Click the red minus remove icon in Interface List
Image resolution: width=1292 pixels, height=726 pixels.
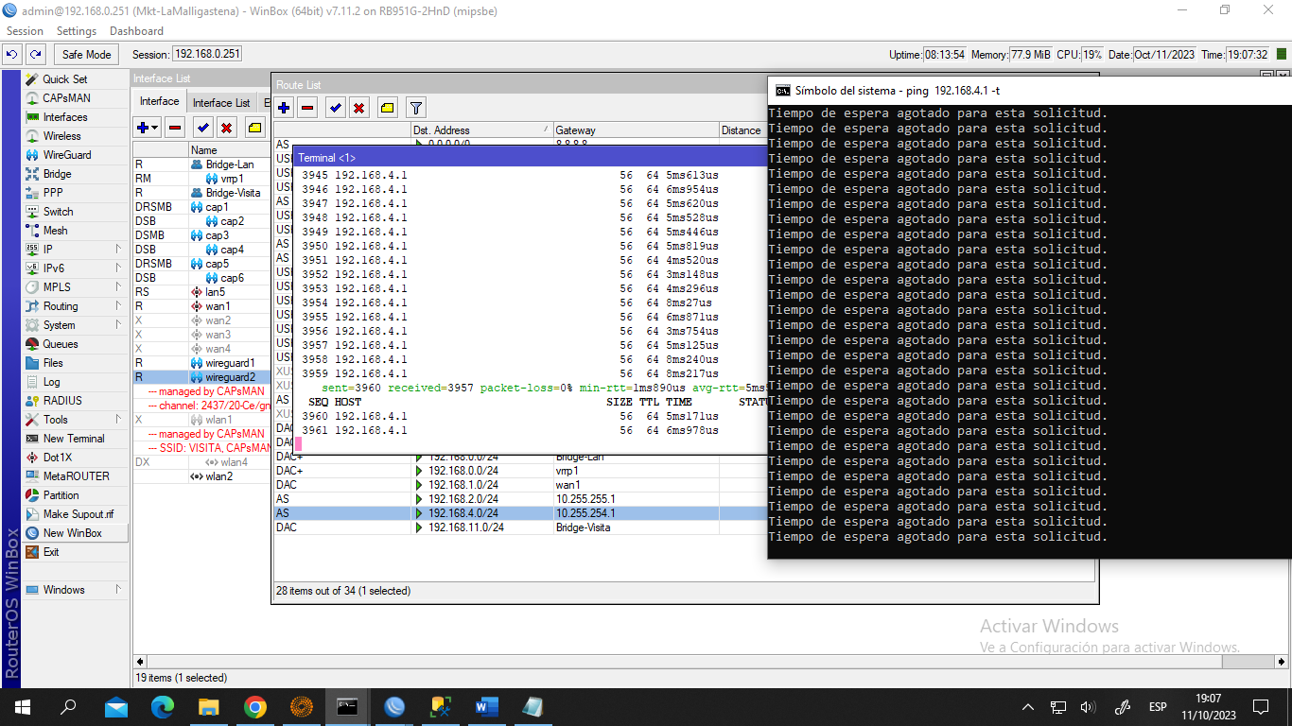pos(175,128)
